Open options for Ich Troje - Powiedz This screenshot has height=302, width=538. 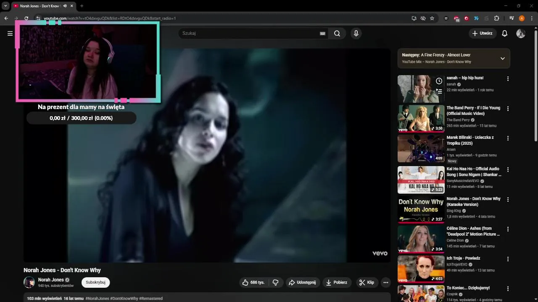pyautogui.click(x=508, y=259)
